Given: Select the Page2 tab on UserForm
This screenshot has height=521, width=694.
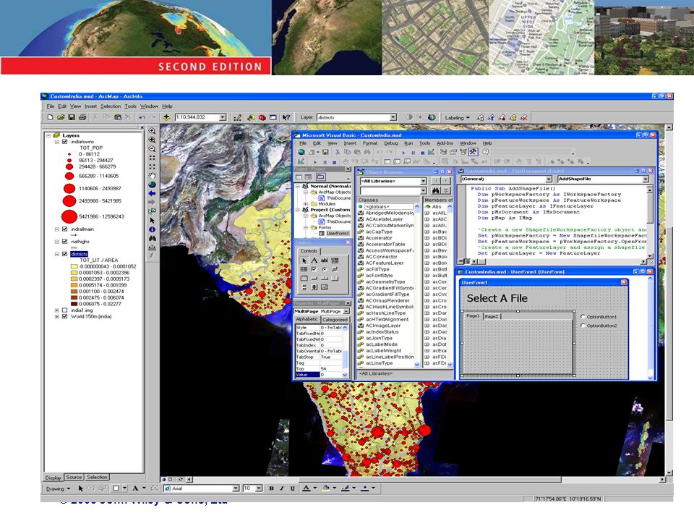Looking at the screenshot, I should pyautogui.click(x=491, y=316).
